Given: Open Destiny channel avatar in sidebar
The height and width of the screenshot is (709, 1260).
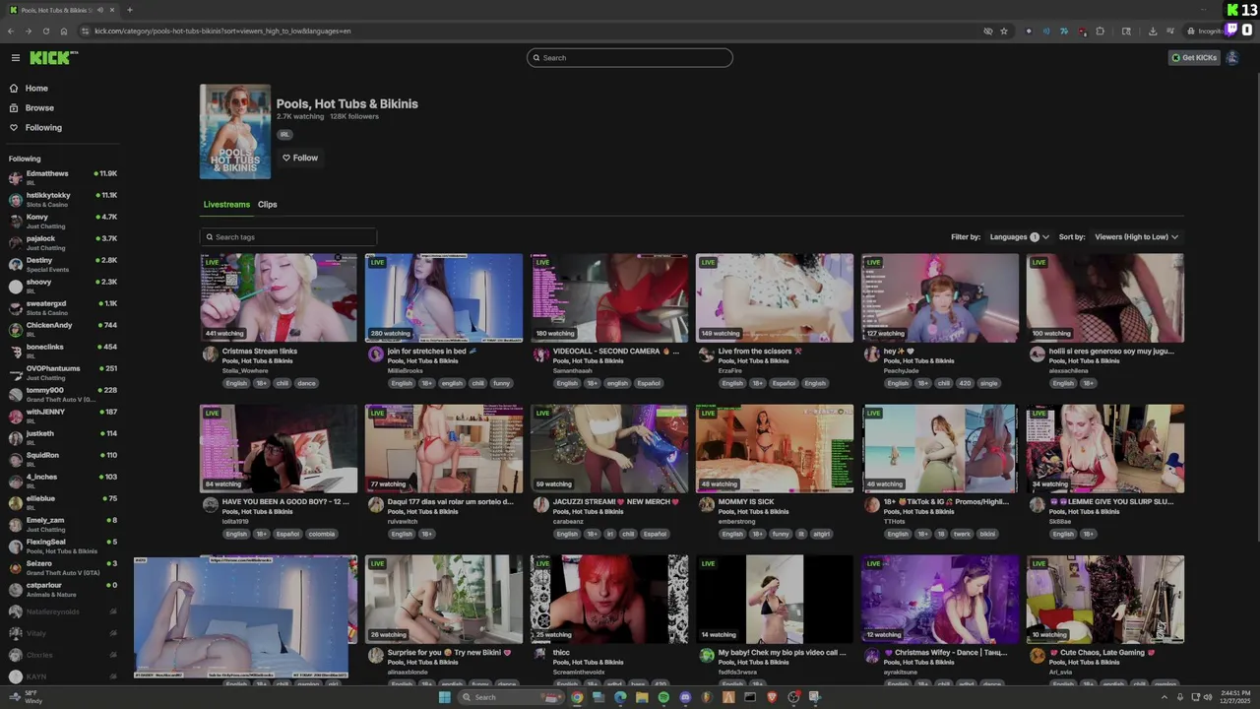Looking at the screenshot, I should 15,264.
